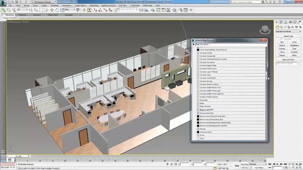303x170 pixels.
Task: Click the Play Animation button
Action: point(277,164)
